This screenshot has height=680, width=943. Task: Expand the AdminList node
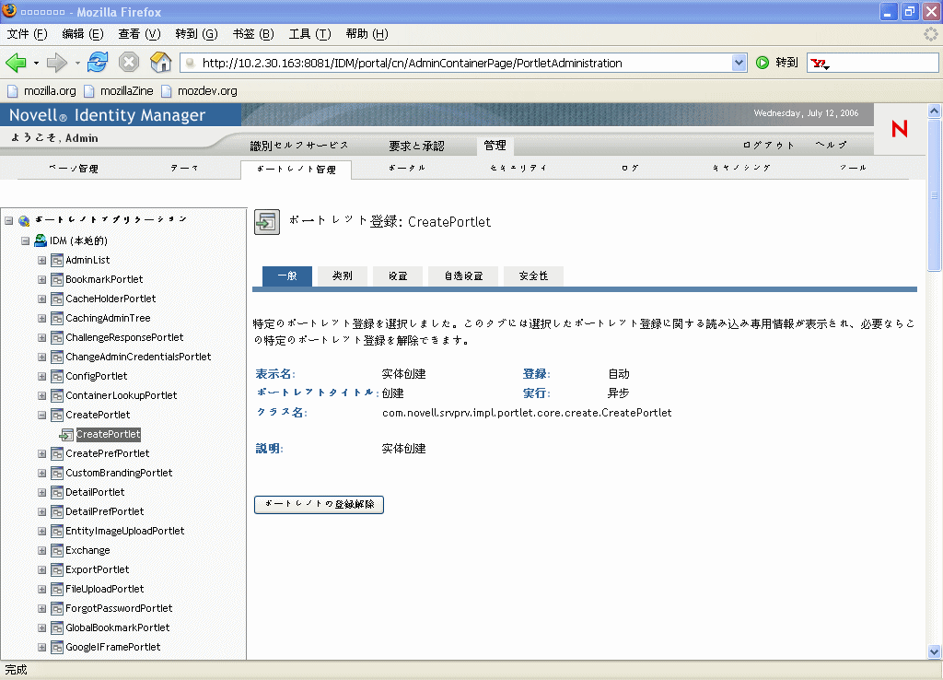42,261
